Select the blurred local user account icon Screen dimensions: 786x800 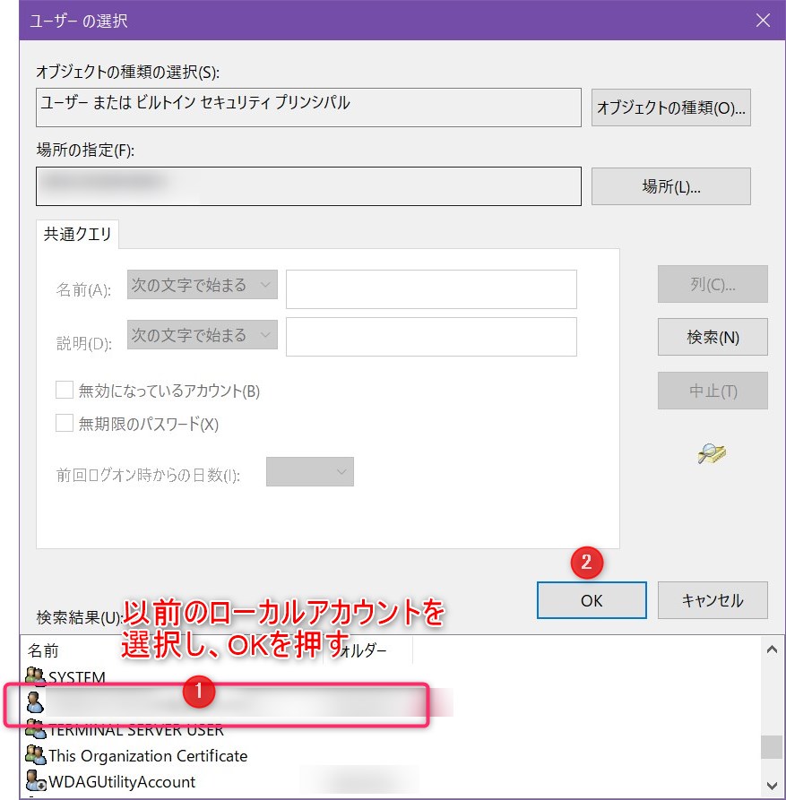coord(35,702)
